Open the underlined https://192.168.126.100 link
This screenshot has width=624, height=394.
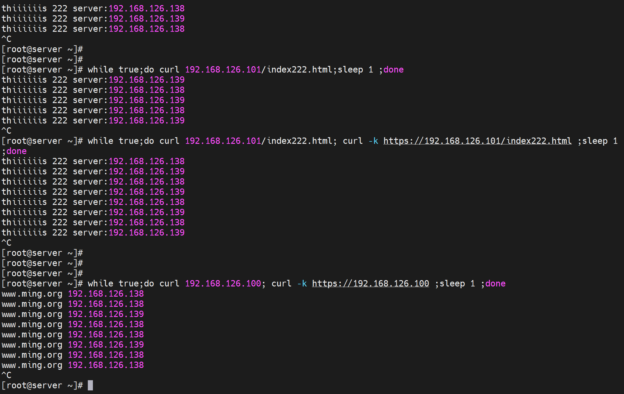pos(370,283)
